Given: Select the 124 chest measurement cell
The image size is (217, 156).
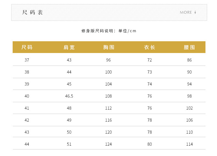Looking at the screenshot, I should [109, 144].
